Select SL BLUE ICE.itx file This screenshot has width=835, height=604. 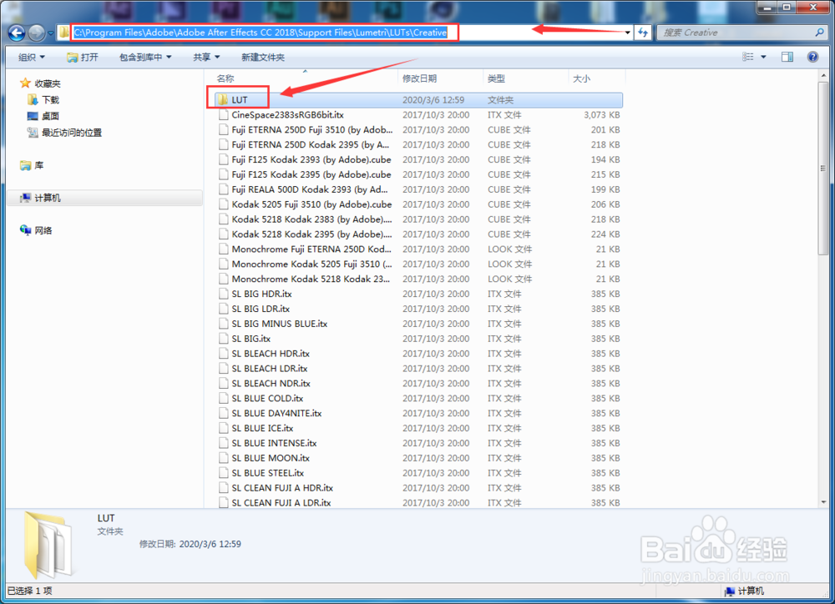click(418, 428)
